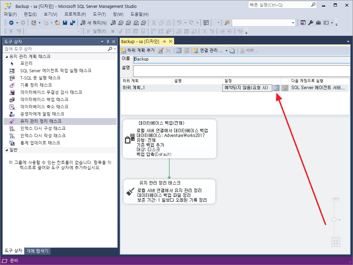Expand the new project dropdown arrow
The width and height of the screenshot is (353, 265).
coord(40,23)
